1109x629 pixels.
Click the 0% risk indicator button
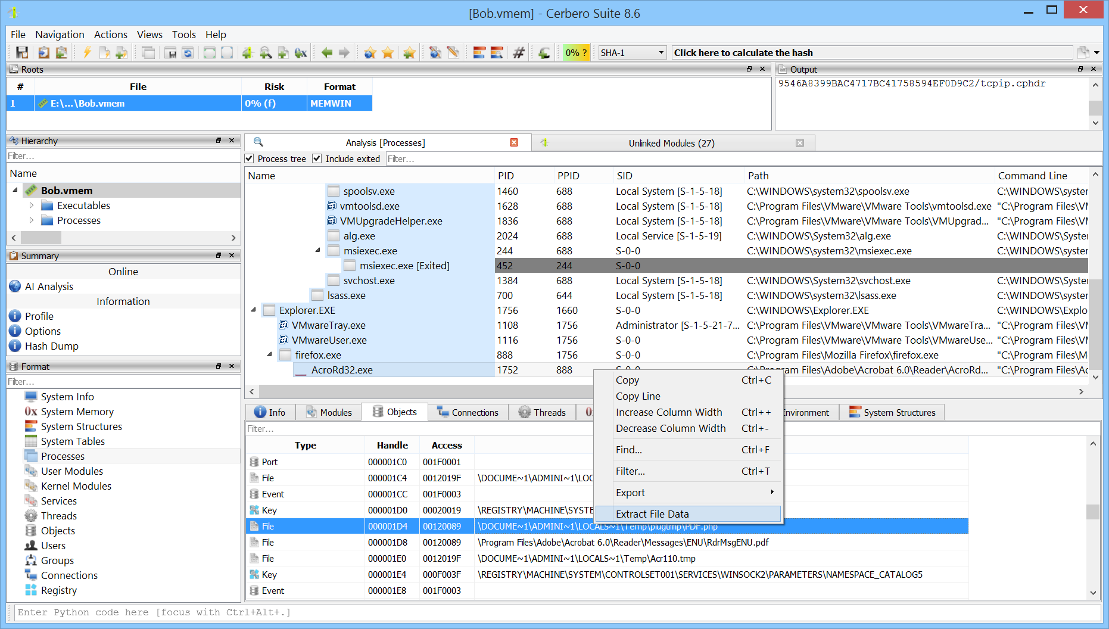(x=575, y=53)
